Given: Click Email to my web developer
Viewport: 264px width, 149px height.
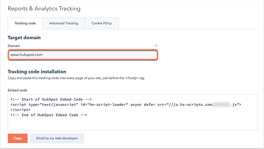Looking at the screenshot, I should point(57,138).
